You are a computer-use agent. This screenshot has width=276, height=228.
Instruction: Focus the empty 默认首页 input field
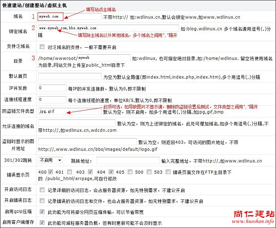coord(70,76)
